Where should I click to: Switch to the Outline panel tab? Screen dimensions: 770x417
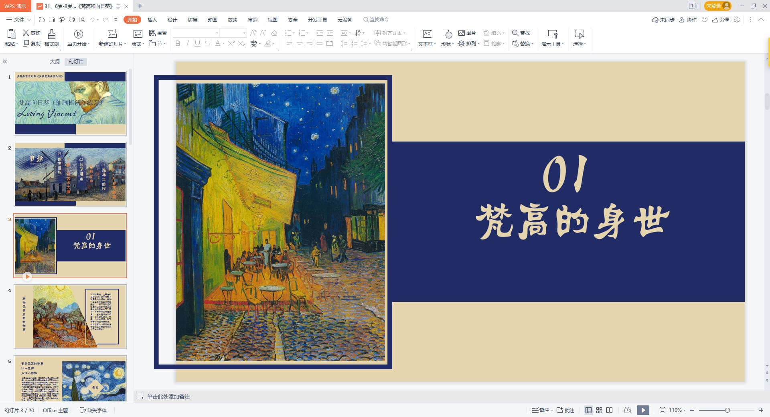pyautogui.click(x=55, y=61)
